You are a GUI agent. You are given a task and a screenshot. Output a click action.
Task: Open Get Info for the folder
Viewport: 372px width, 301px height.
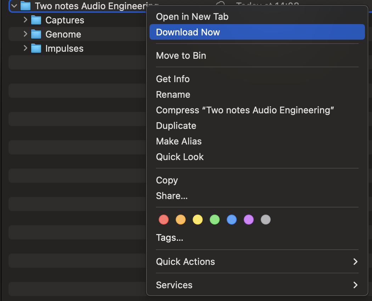257,79
